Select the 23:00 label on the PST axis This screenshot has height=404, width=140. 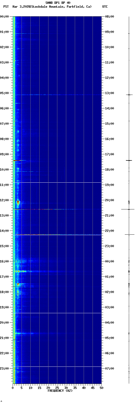click(x=5, y=369)
